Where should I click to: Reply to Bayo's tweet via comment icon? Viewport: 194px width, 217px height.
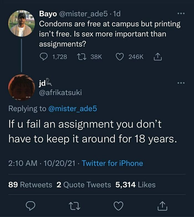(44, 57)
